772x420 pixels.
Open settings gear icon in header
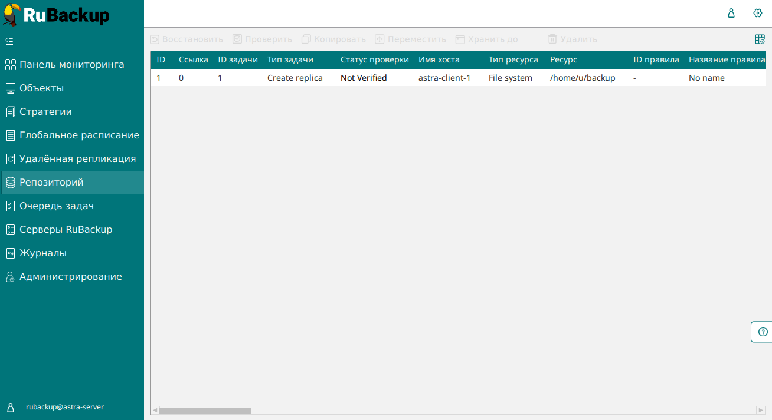pos(758,13)
